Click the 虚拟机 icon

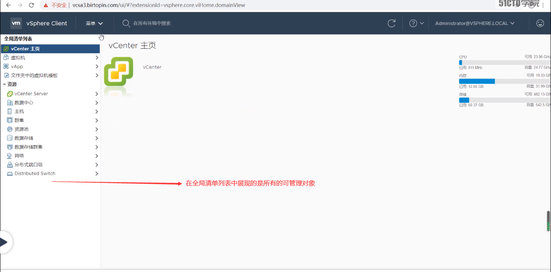tap(6, 58)
